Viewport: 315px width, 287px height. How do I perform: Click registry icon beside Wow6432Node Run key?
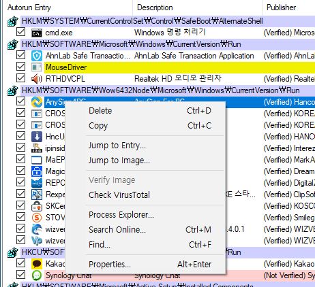tap(12, 90)
